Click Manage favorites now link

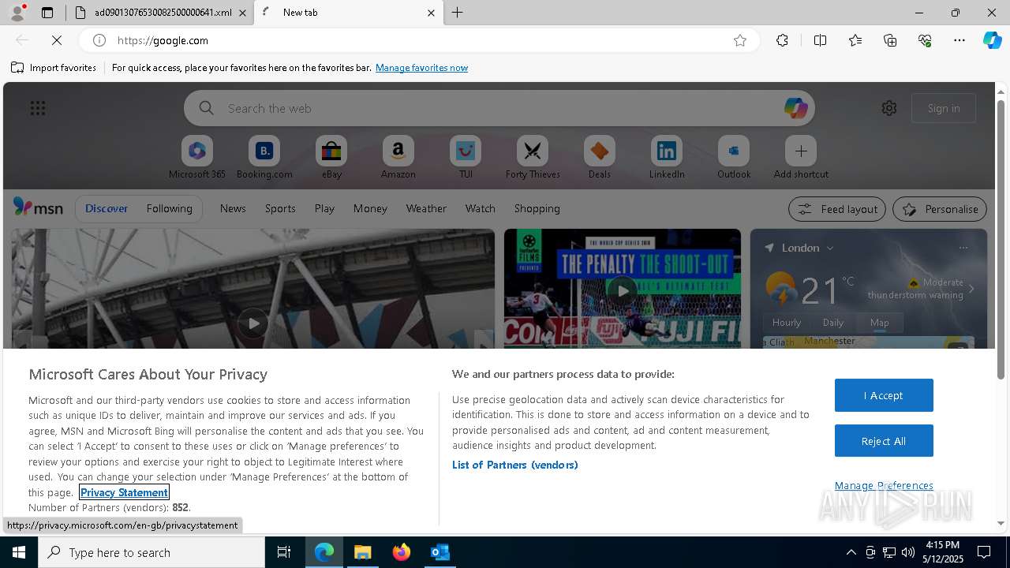point(421,68)
